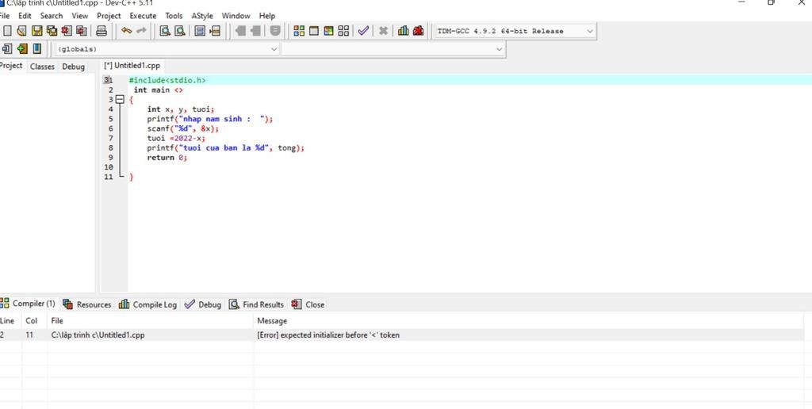Viewport: 812px width, 409px height.
Task: Click the scanf code line
Action: click(x=183, y=128)
